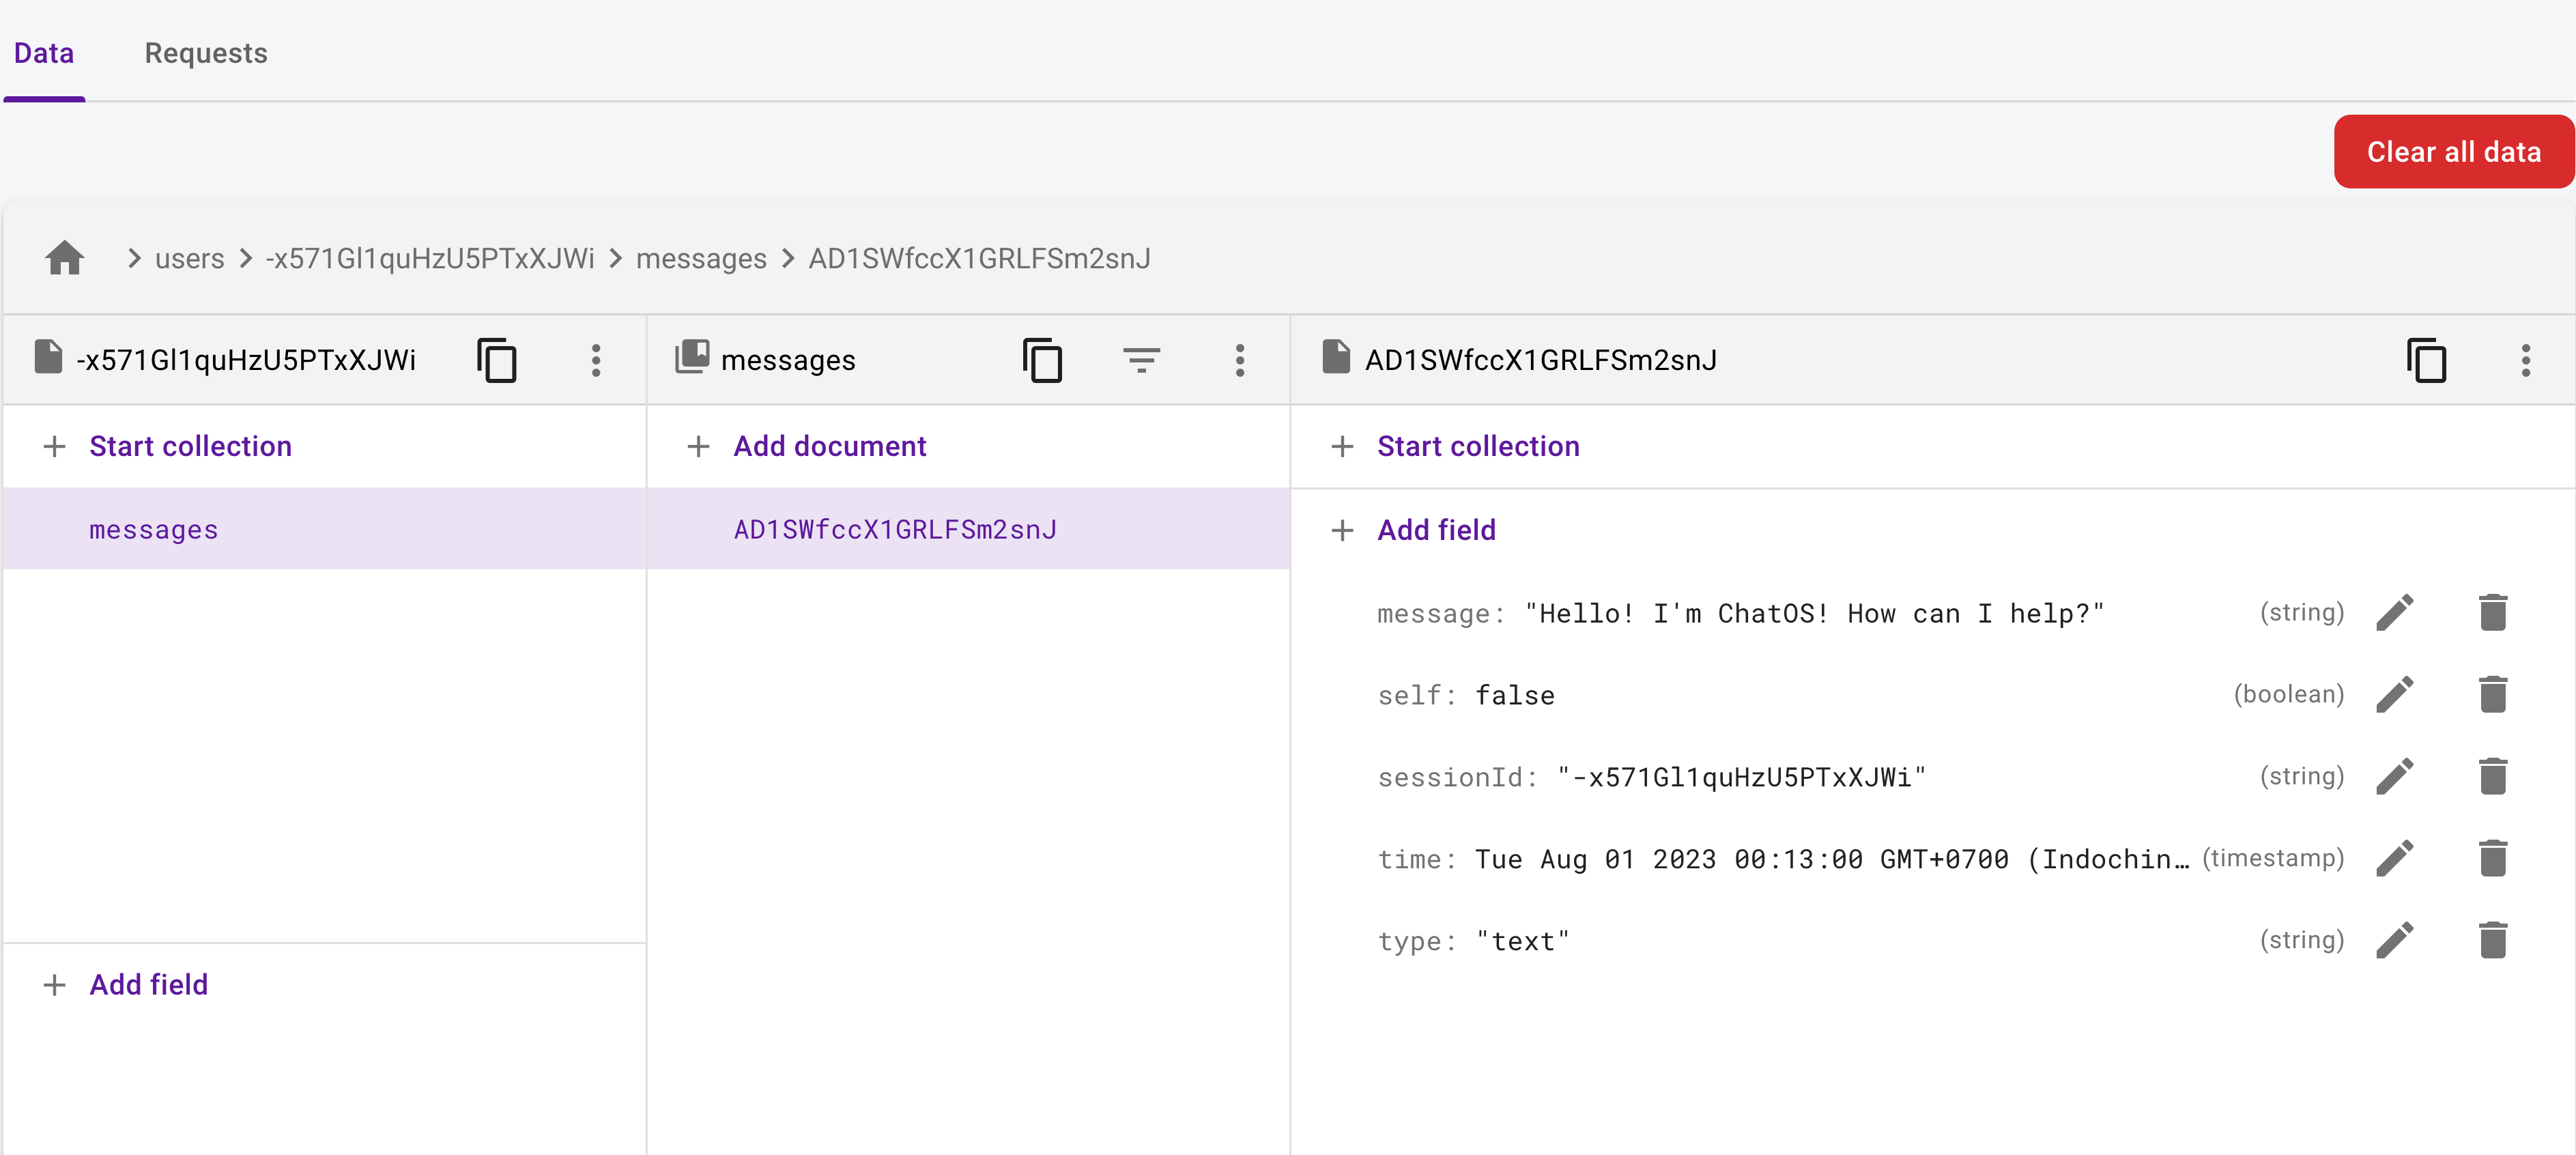
Task: Delete the sessionId field
Action: 2493,777
